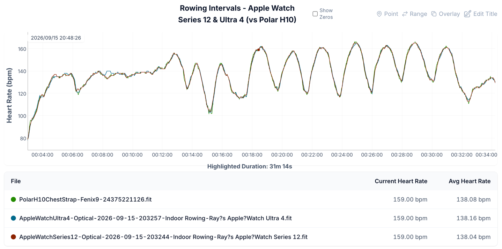Click the green Polar H10 color dot
502x249 pixels.
(13, 199)
